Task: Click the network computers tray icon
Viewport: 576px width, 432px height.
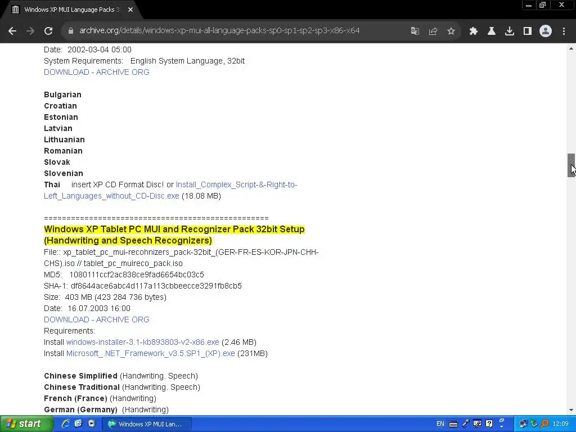Action: 523,424
